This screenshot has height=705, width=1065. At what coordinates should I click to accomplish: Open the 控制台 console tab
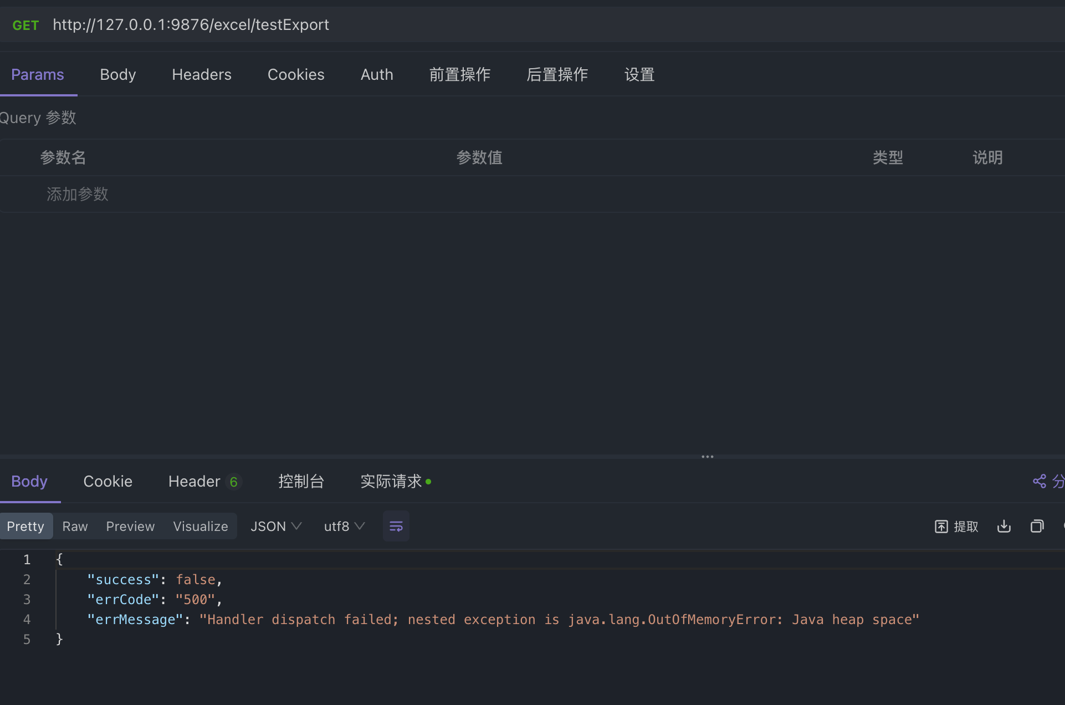pos(301,481)
